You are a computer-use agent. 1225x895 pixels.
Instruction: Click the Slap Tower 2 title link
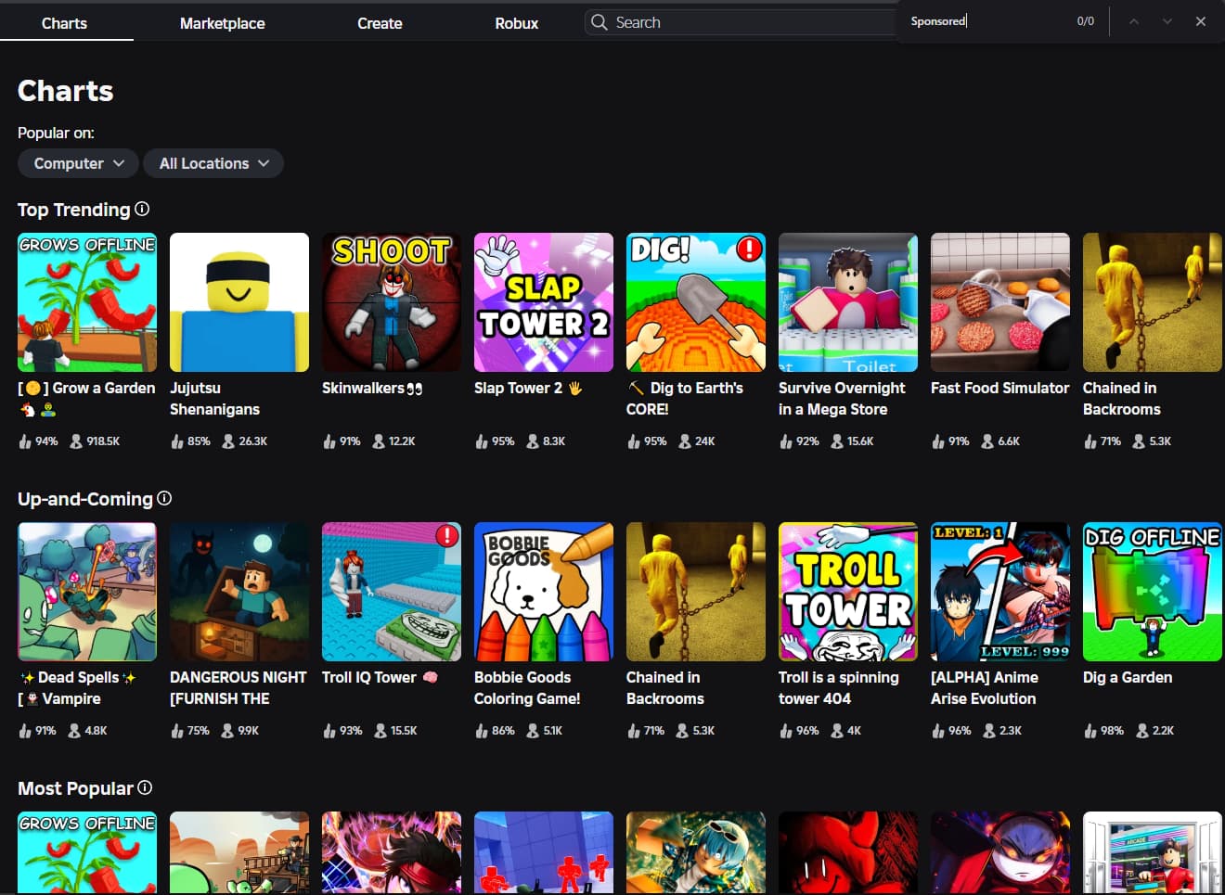coord(528,388)
